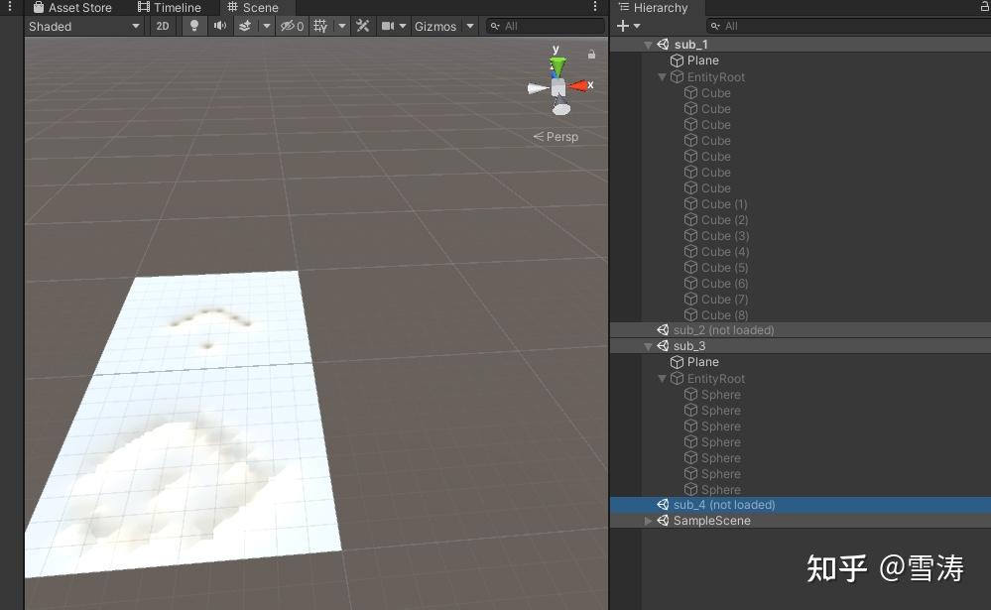Select Cube (3) object
991x610 pixels.
coord(725,236)
